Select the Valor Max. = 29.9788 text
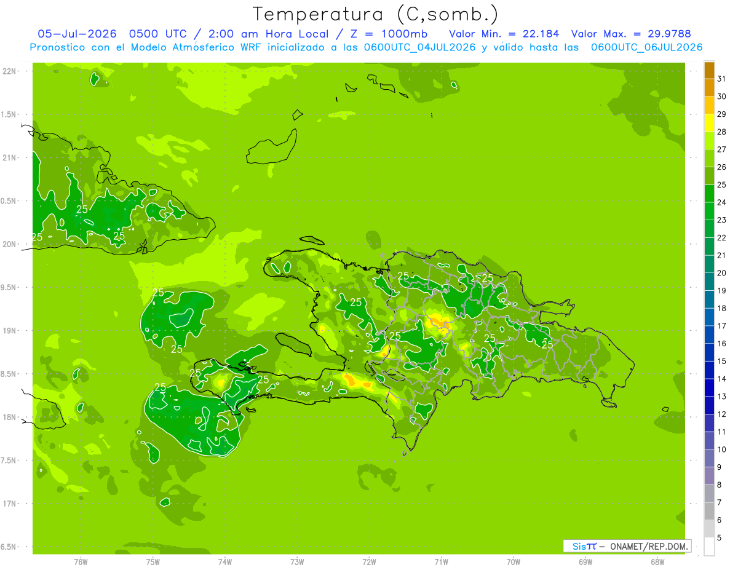Screen dimensions: 738x570 pyautogui.click(x=637, y=34)
